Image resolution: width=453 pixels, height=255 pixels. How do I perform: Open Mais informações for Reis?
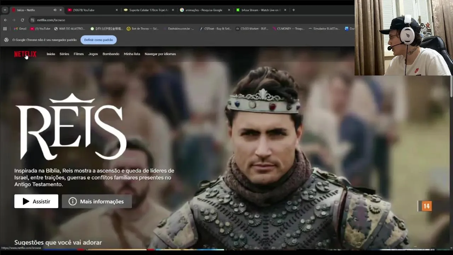click(97, 201)
